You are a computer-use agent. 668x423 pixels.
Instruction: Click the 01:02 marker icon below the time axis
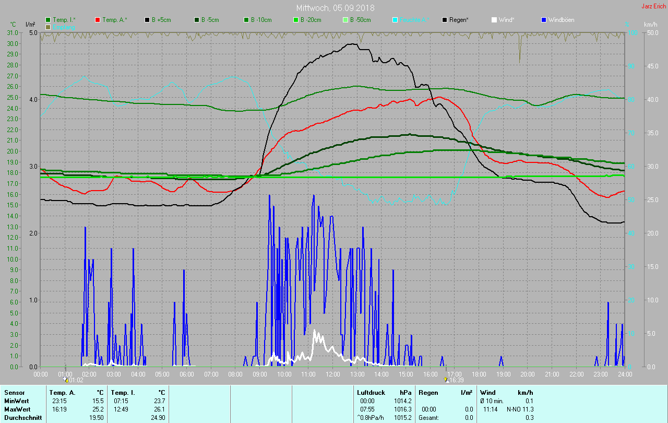pos(66,380)
